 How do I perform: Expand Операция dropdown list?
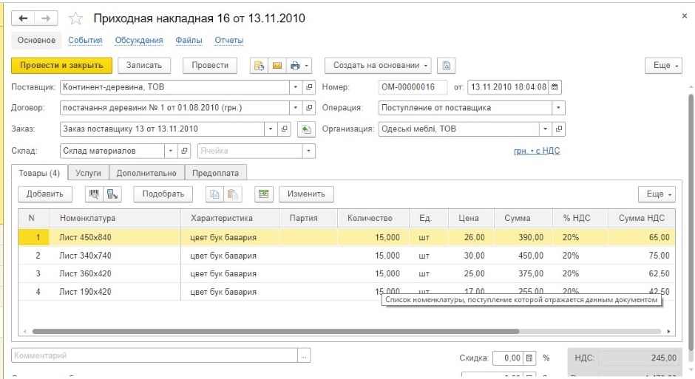point(558,108)
